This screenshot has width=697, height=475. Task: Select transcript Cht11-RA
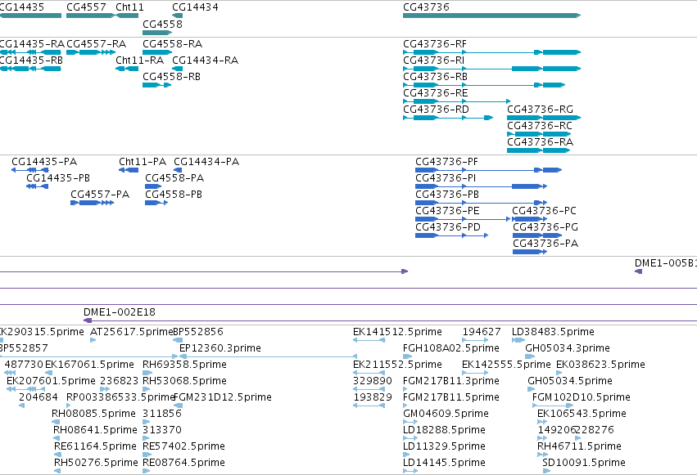coord(127,69)
